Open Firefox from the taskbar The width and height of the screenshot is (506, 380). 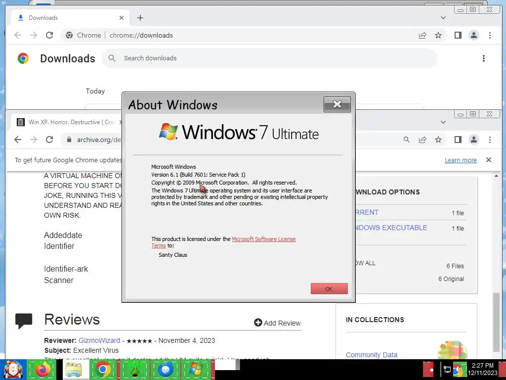tap(42, 369)
